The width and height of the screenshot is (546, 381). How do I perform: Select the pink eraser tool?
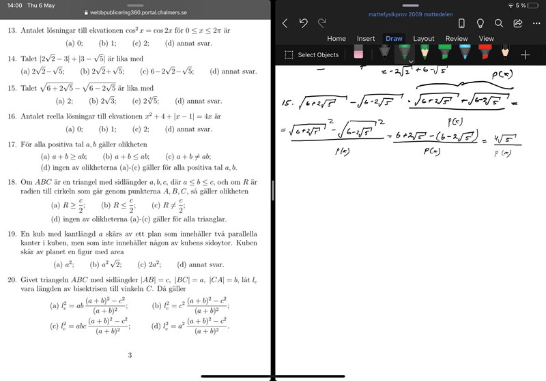[x=359, y=54]
